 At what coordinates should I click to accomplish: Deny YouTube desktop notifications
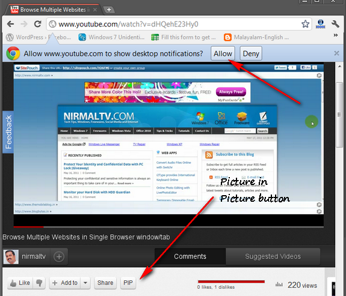[x=251, y=53]
